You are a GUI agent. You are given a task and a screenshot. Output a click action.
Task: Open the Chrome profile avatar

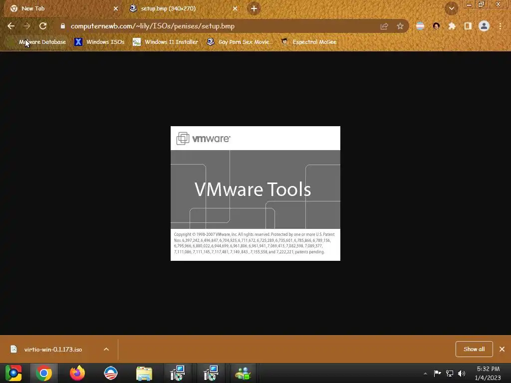coord(484,26)
